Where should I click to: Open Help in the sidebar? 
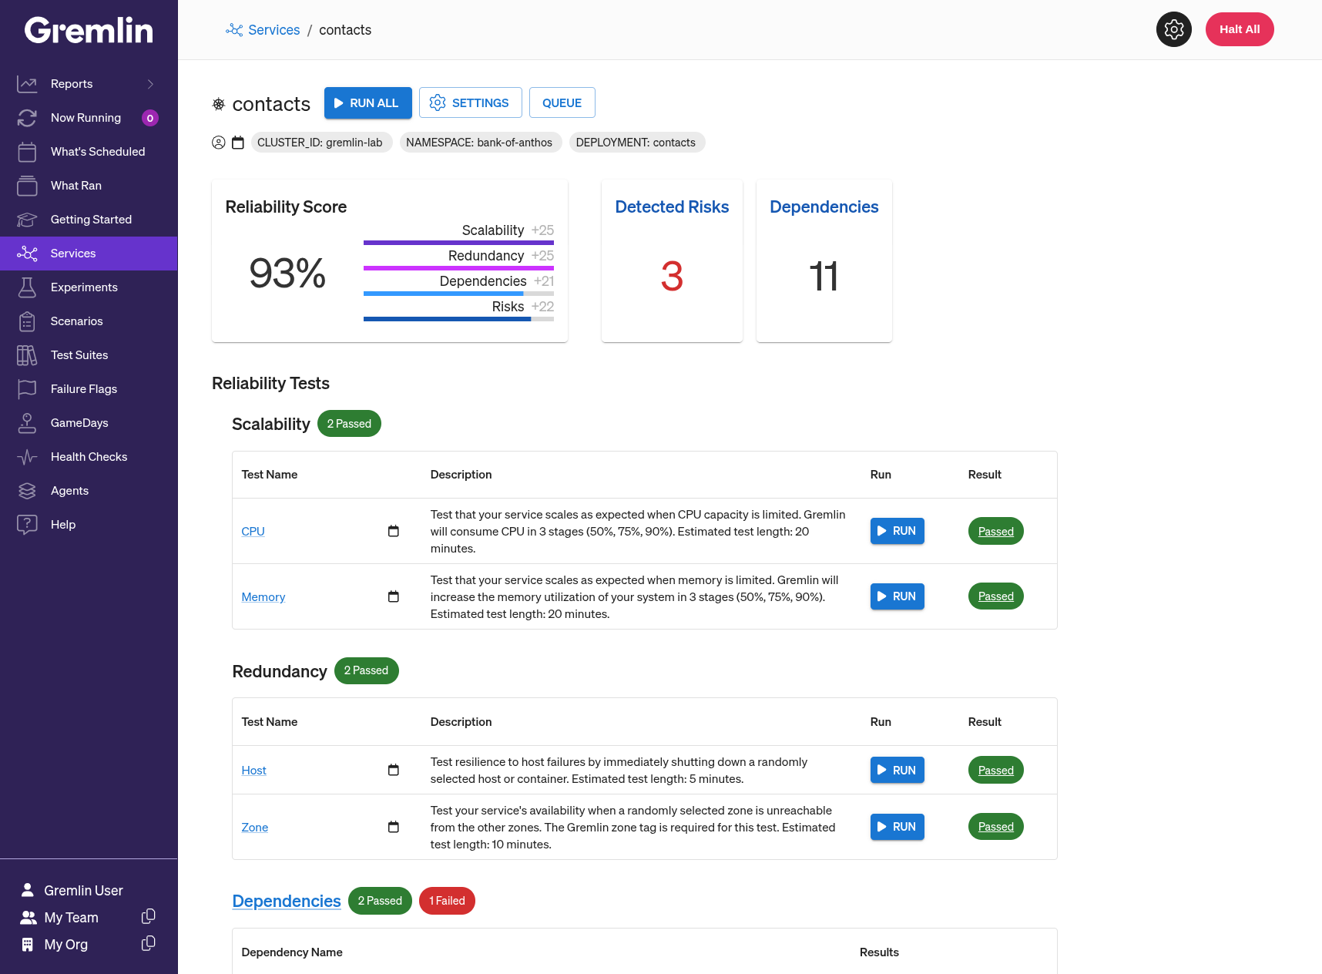(89, 525)
